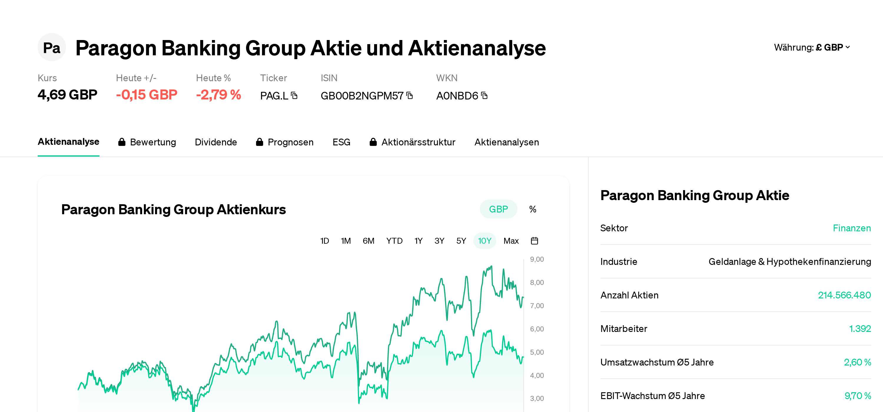The image size is (883, 412).
Task: Copy the ISIN GB00B2NGPM57
Action: coord(410,96)
